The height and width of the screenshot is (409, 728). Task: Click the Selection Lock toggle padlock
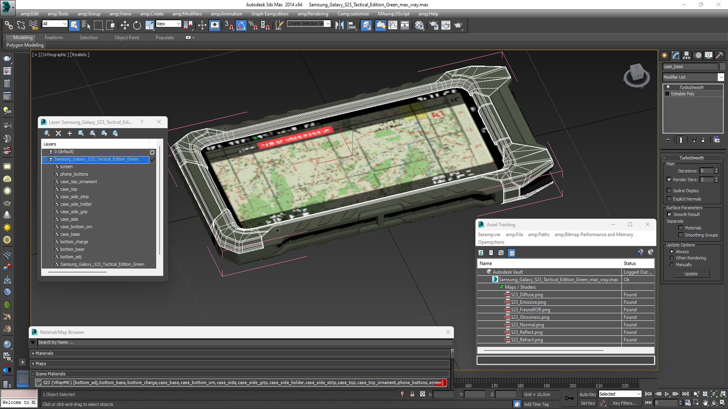pos(412,394)
